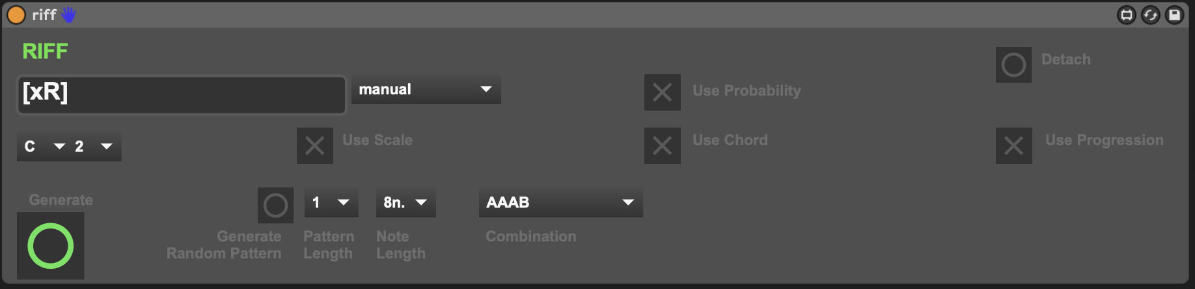
Task: Click the [xR] pattern text field
Action: tap(182, 94)
